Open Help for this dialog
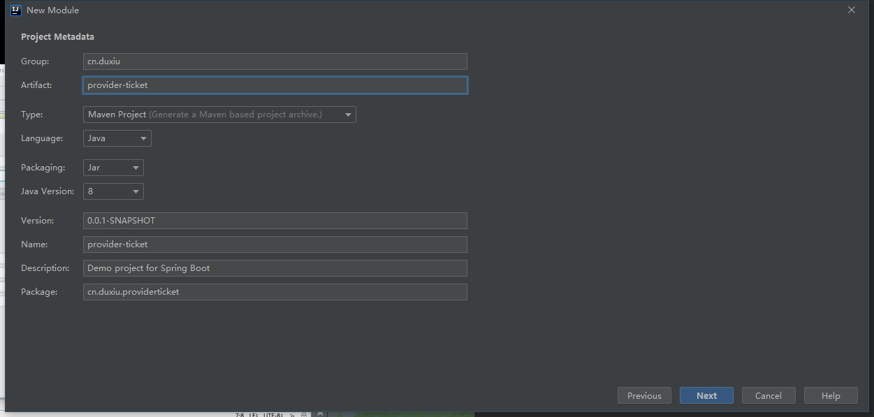This screenshot has width=874, height=417. point(830,395)
